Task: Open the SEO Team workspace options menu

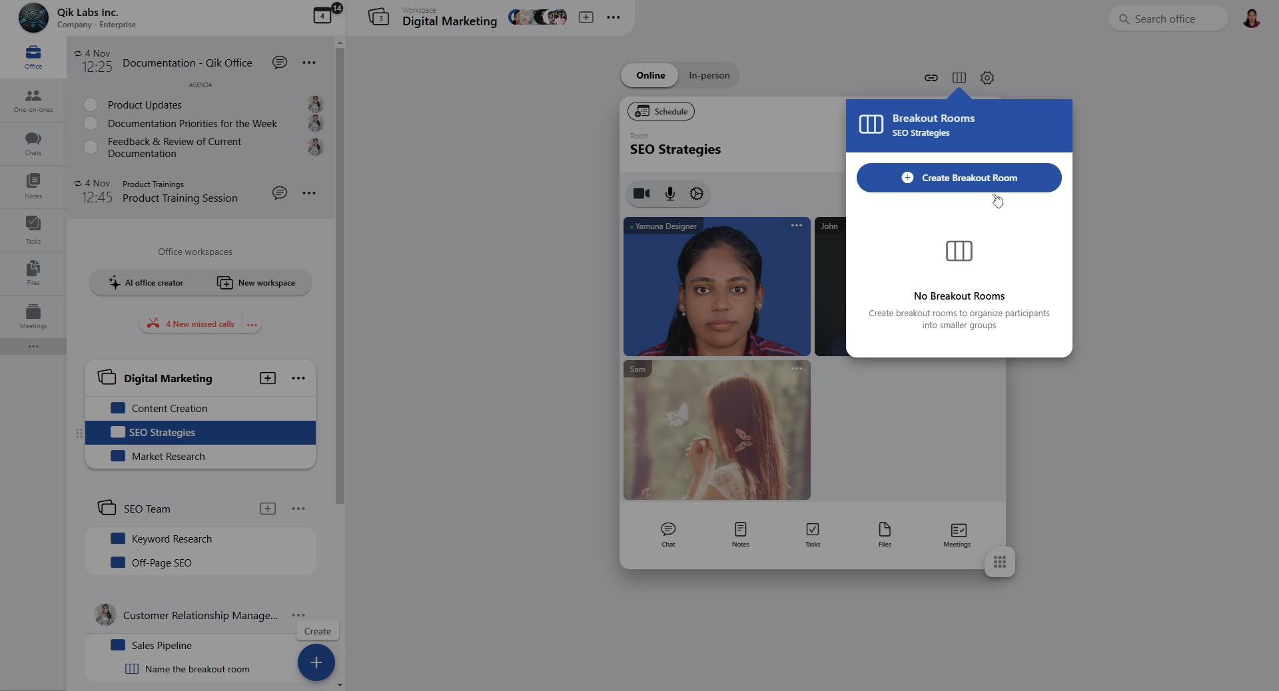Action: tap(298, 509)
